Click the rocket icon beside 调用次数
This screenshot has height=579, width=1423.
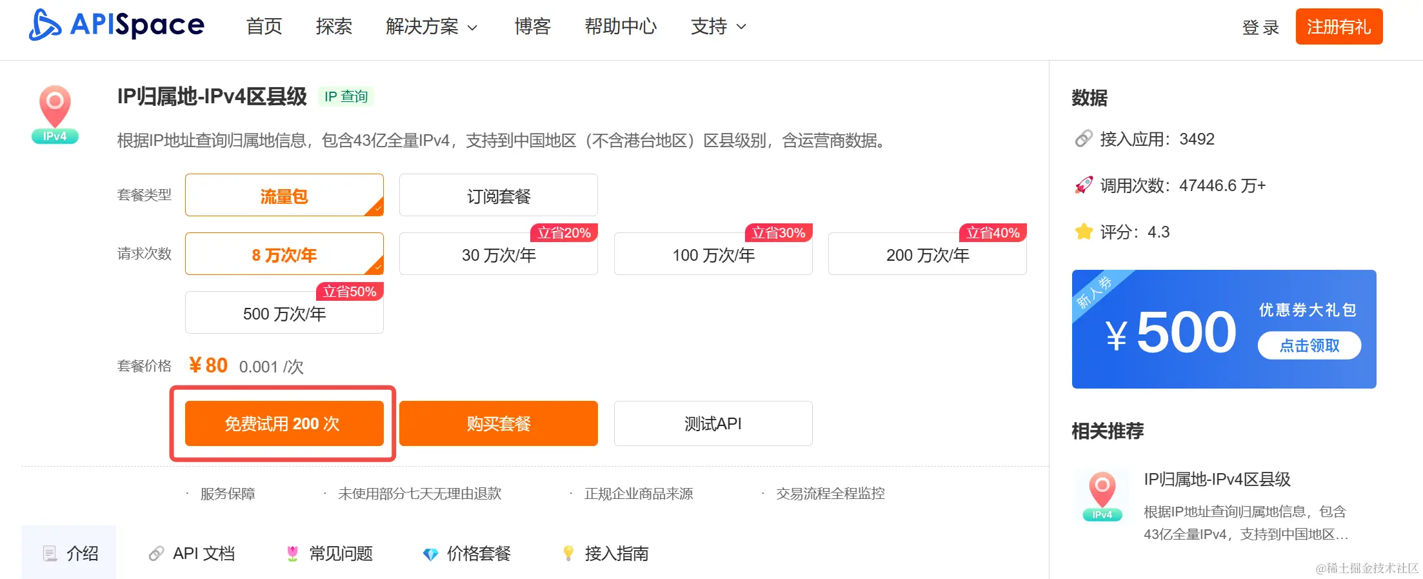1084,185
